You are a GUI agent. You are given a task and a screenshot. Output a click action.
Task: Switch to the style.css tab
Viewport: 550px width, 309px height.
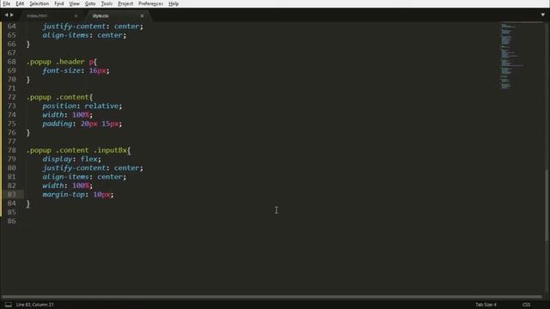tap(101, 15)
